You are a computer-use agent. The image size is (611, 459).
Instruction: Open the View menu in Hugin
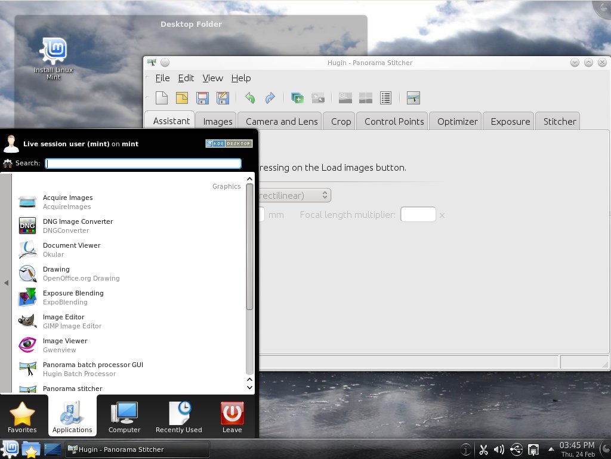pos(213,78)
